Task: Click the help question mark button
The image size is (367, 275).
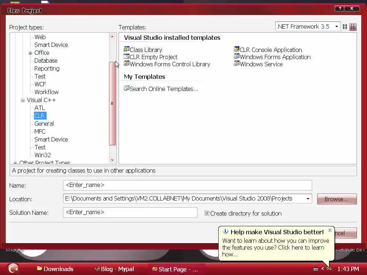Action: (340, 9)
